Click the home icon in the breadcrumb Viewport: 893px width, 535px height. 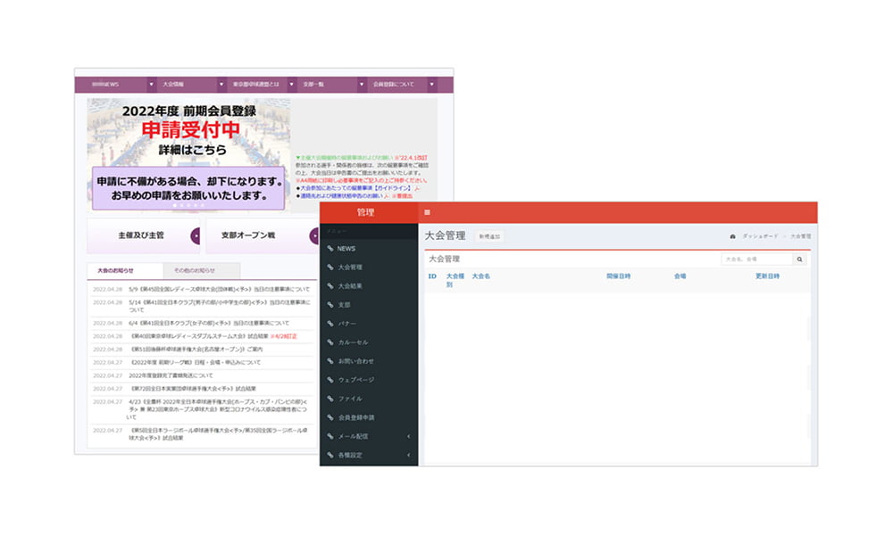pos(733,236)
